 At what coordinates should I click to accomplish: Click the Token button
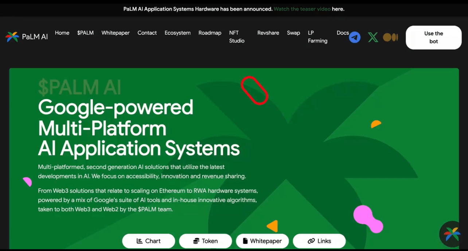pyautogui.click(x=206, y=241)
